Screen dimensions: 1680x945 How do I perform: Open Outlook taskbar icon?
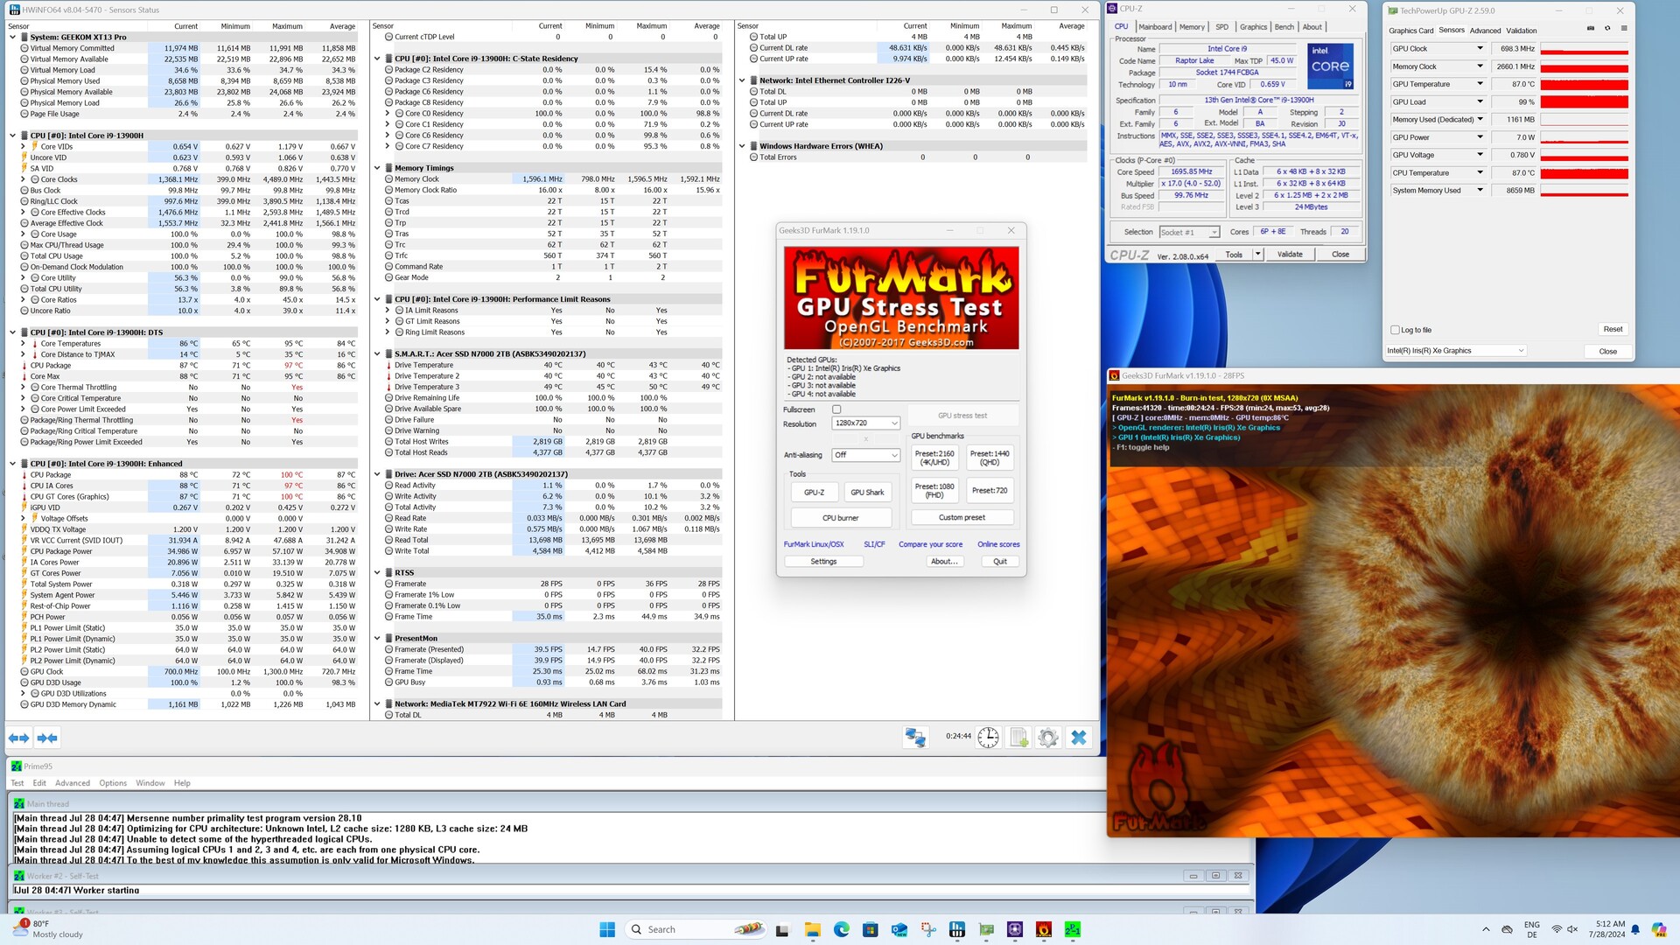899,929
